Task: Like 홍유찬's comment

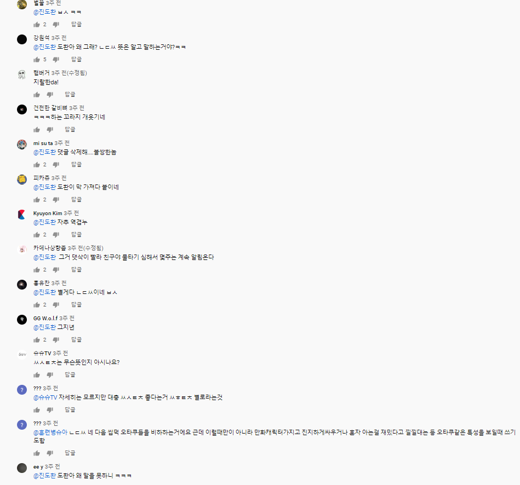Action: point(37,305)
